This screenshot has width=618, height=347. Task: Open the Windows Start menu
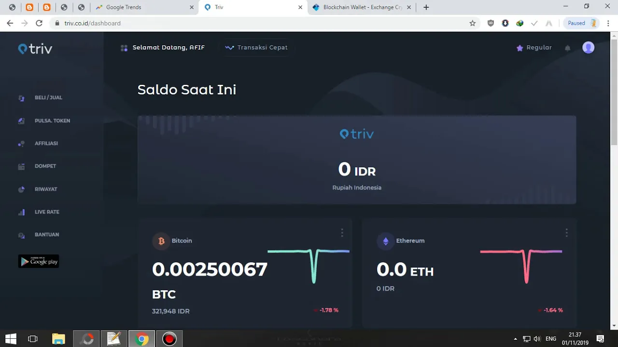click(x=11, y=339)
